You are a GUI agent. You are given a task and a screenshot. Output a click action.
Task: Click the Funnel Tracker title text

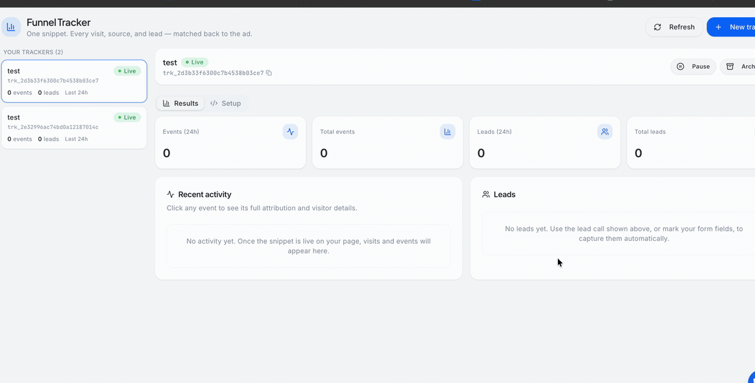59,22
